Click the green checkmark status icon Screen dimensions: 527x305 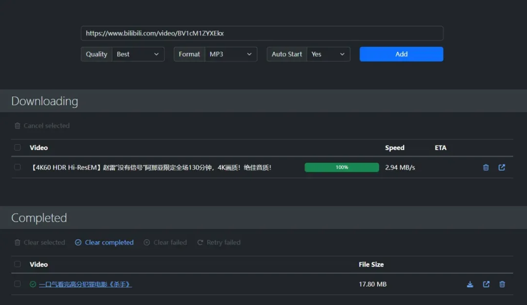coord(33,285)
